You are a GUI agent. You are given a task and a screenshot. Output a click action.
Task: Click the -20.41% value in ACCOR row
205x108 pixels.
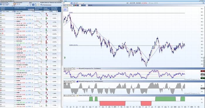(54, 14)
